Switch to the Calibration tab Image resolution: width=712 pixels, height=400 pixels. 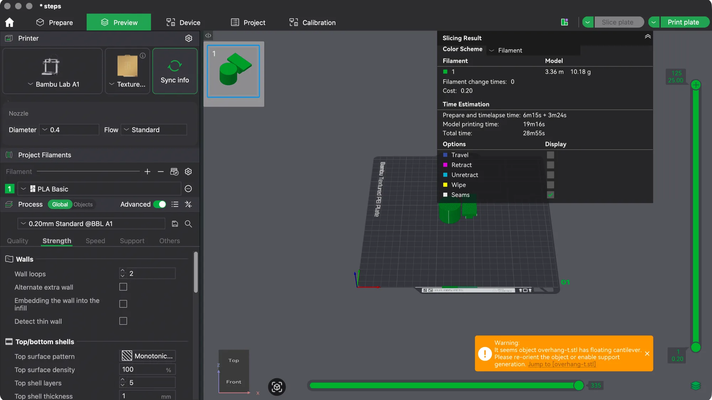point(313,22)
